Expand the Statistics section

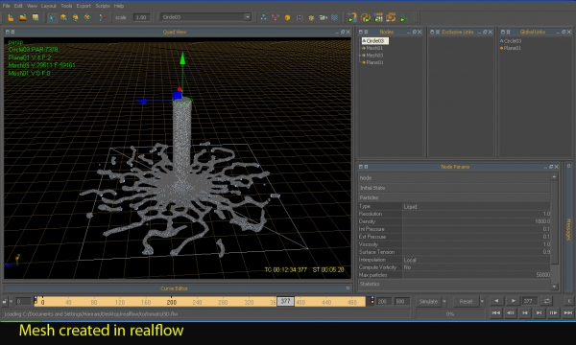454,284
